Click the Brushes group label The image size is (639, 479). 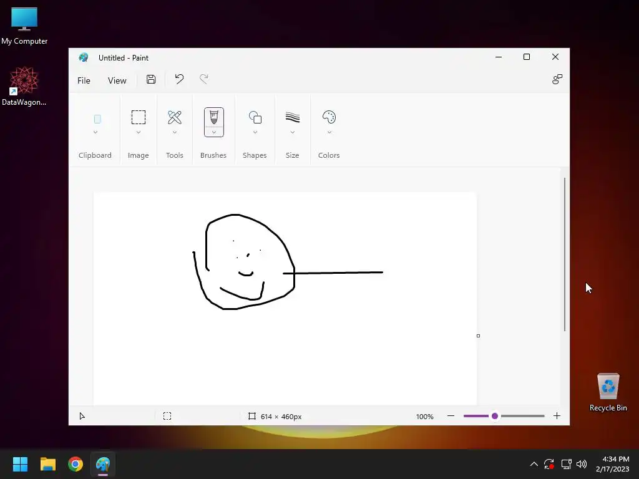(x=213, y=155)
